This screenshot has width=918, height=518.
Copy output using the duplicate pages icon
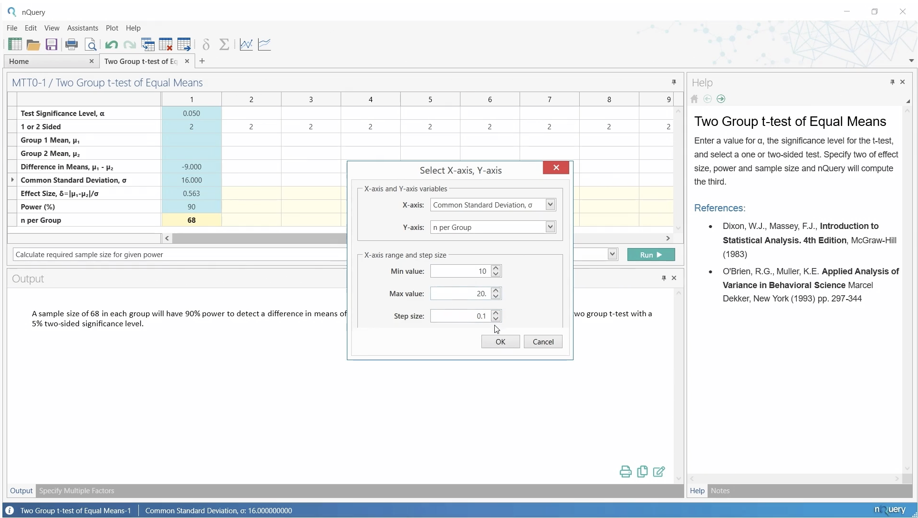(642, 472)
